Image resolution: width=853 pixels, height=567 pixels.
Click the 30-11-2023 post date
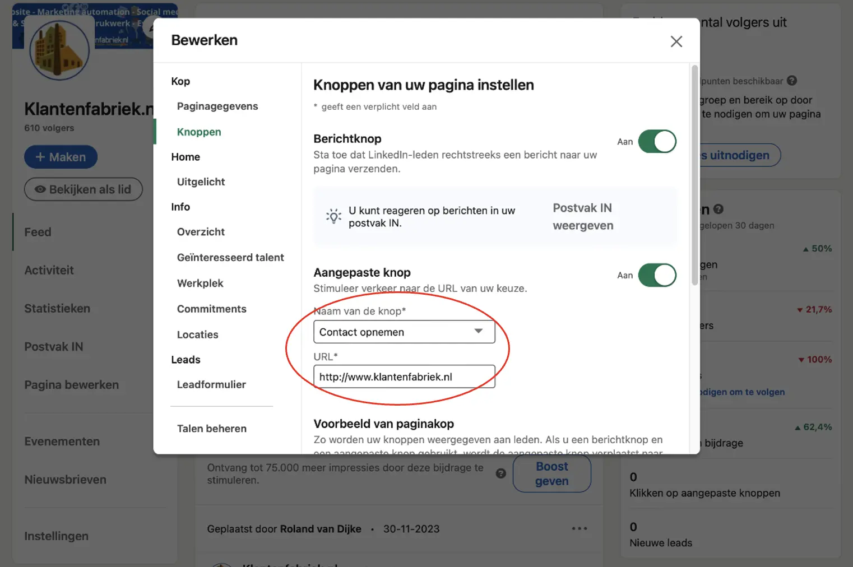[411, 529]
